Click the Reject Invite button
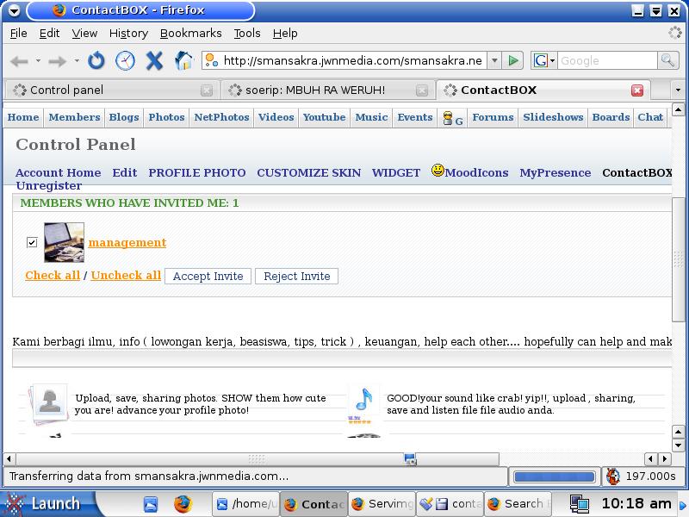The image size is (689, 517). 296,276
